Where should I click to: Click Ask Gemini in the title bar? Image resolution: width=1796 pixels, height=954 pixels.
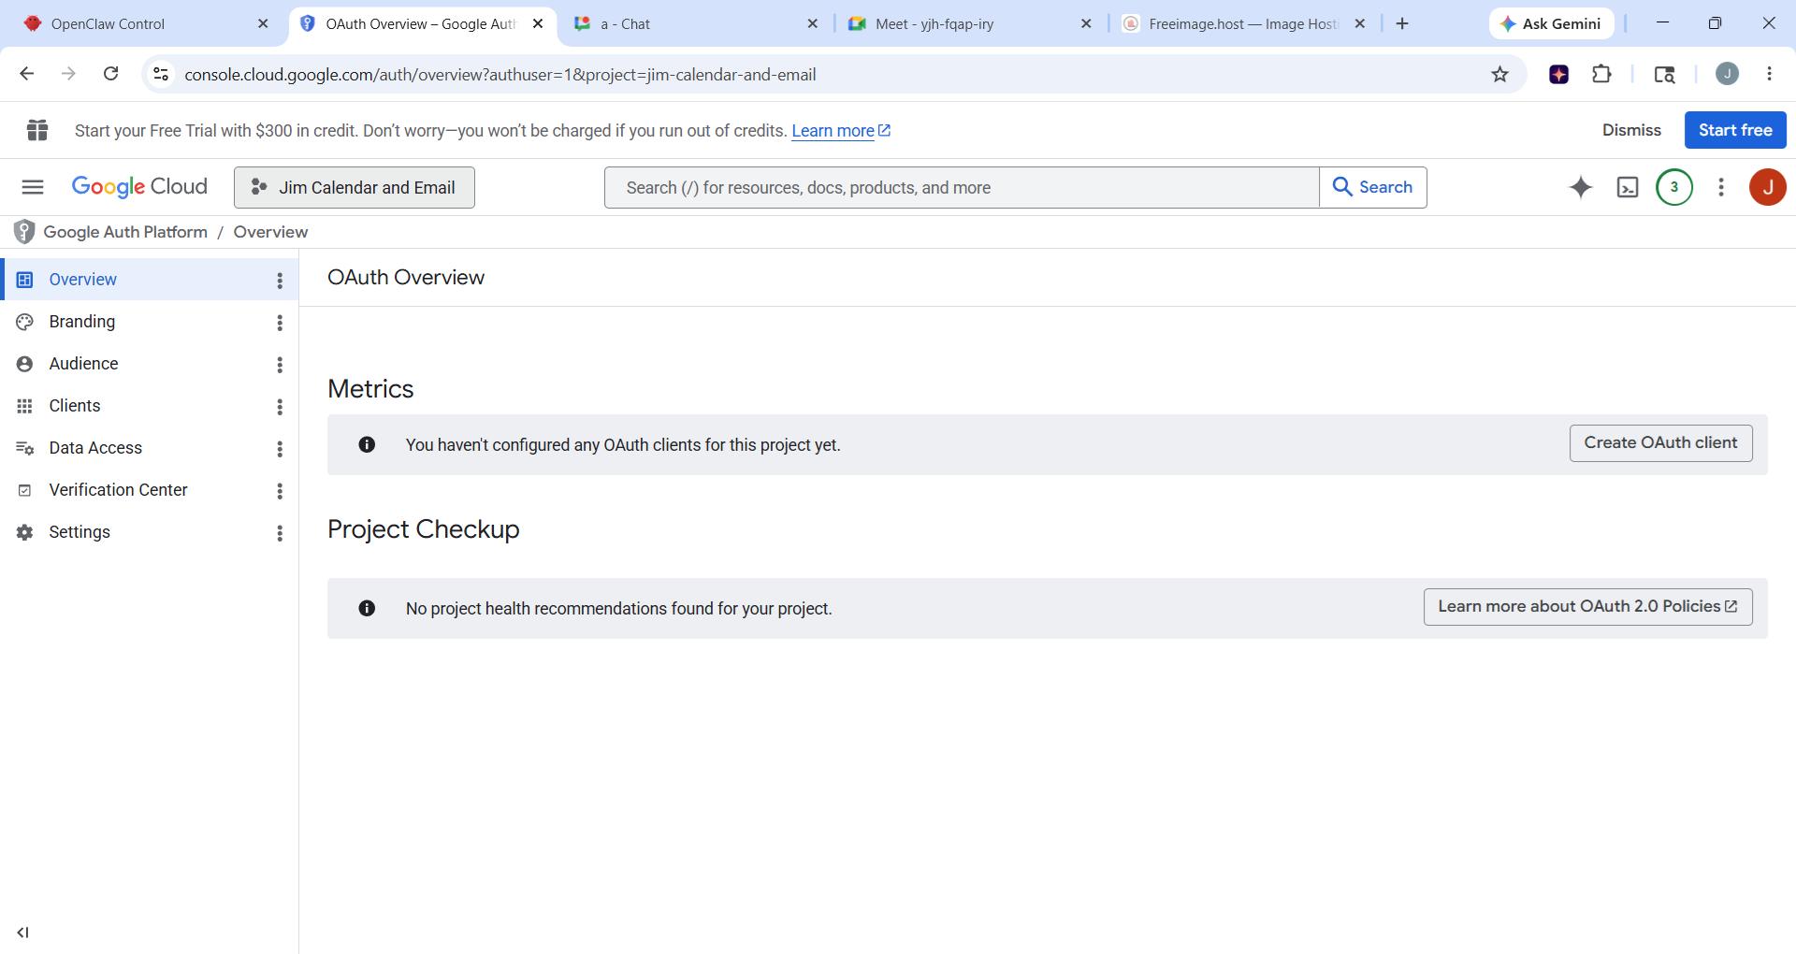(x=1551, y=23)
